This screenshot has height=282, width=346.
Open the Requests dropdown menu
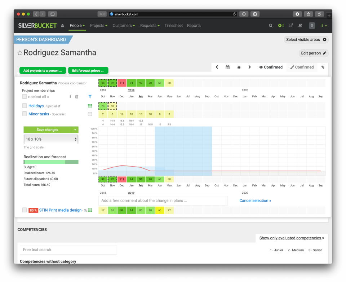coord(150,26)
